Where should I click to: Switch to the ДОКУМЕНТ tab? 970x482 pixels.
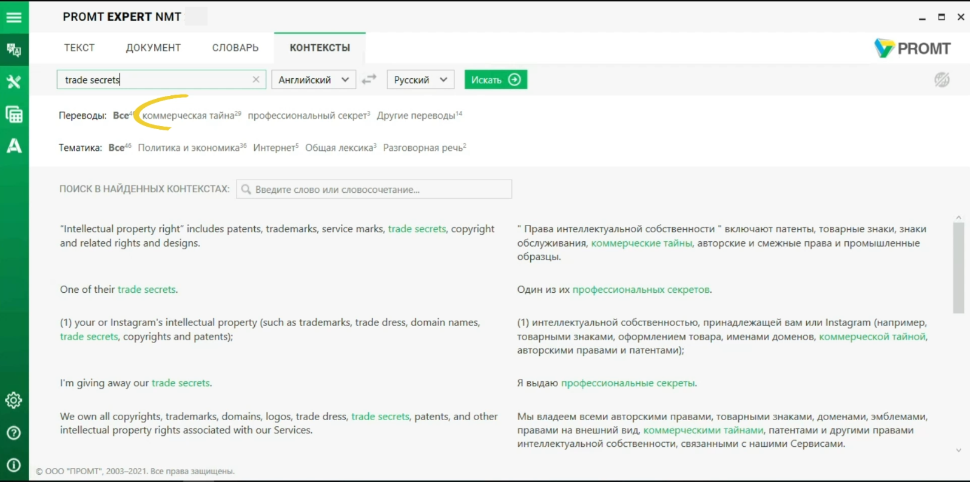click(153, 48)
